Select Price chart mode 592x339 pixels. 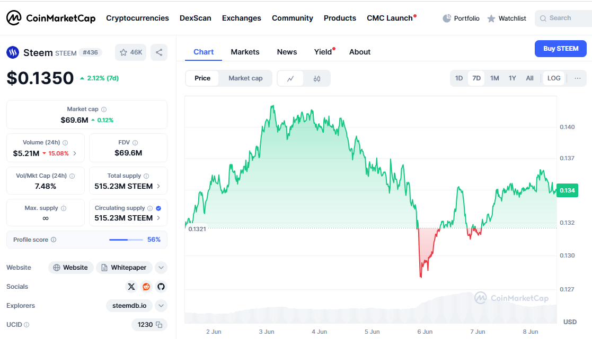click(x=202, y=78)
